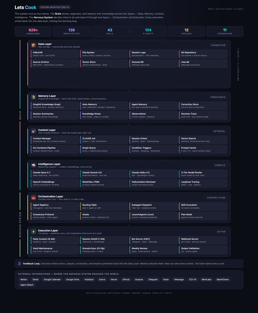Open the CLAUDE.md card
Viewport: 258px width, 313px height.
tap(104, 140)
